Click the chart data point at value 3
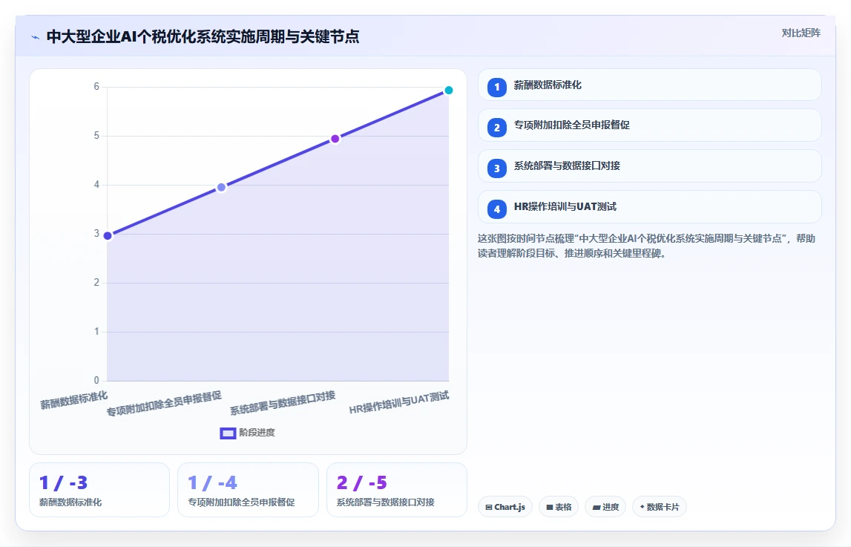 pyautogui.click(x=108, y=235)
